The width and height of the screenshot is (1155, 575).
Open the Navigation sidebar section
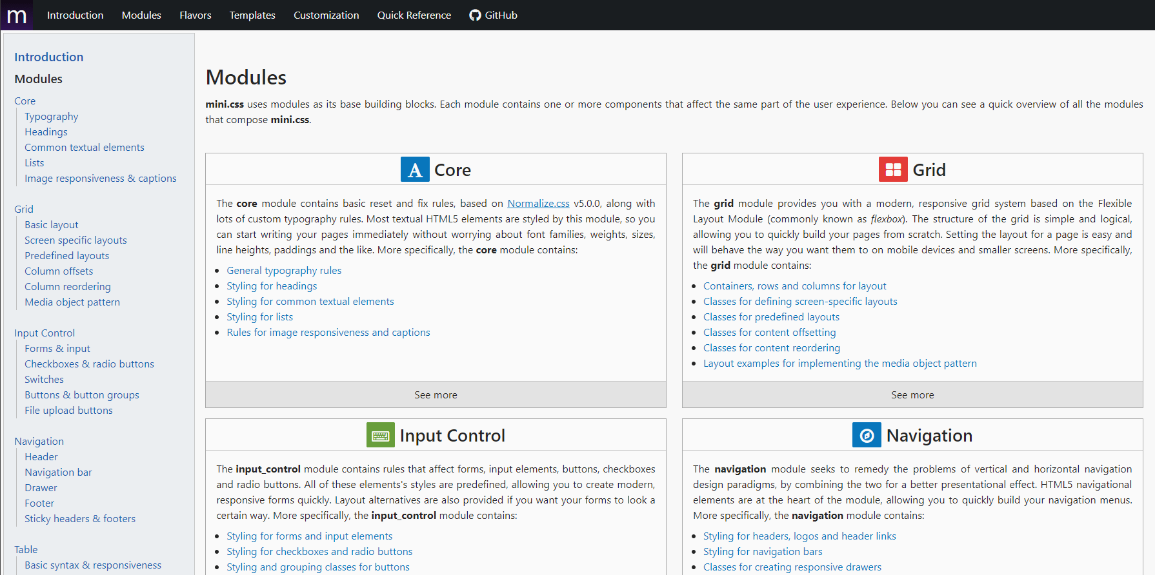tap(39, 442)
